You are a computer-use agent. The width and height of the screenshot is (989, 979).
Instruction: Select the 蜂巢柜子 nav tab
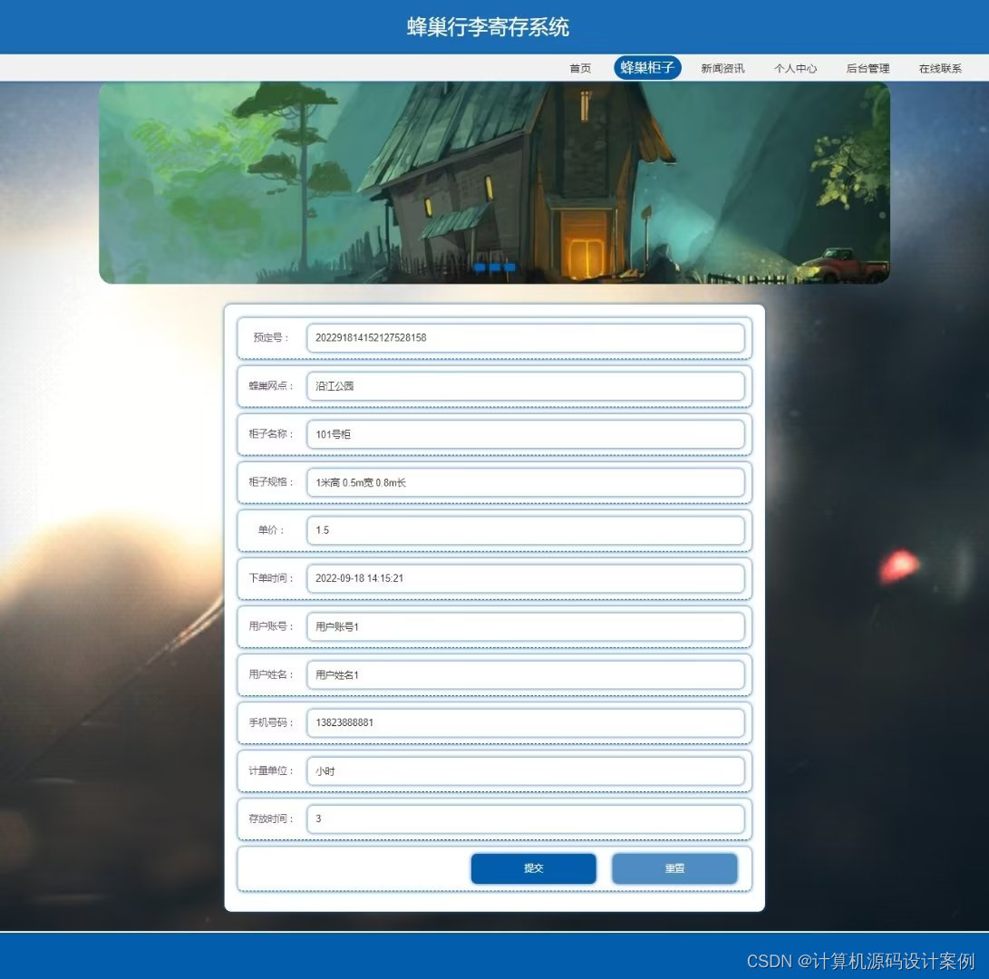(x=647, y=67)
